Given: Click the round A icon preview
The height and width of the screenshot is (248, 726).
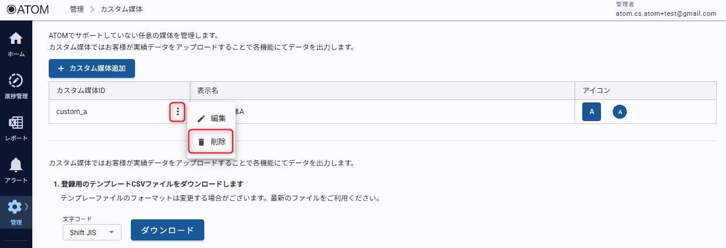Looking at the screenshot, I should point(620,112).
